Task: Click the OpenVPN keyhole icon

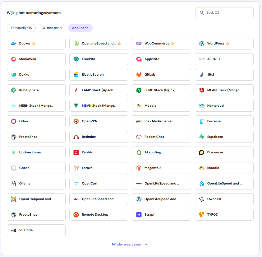Action: [76, 121]
